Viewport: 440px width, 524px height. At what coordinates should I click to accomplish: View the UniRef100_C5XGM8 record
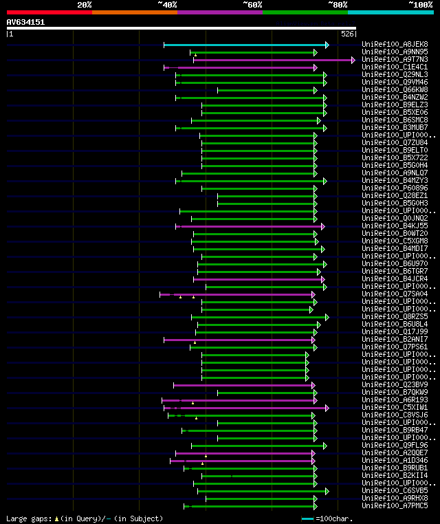(395, 241)
